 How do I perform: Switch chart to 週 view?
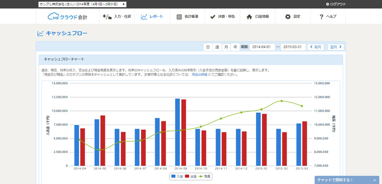tap(217, 47)
